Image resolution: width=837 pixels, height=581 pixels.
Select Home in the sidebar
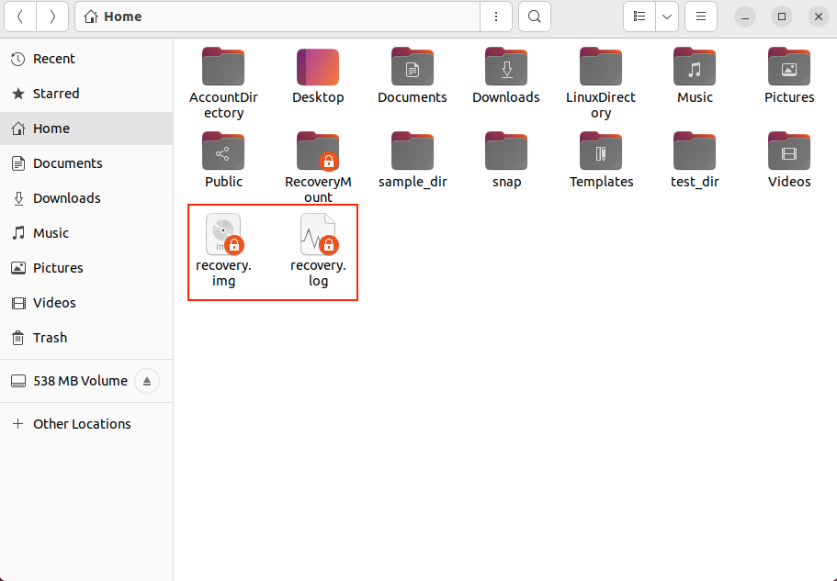coord(86,128)
